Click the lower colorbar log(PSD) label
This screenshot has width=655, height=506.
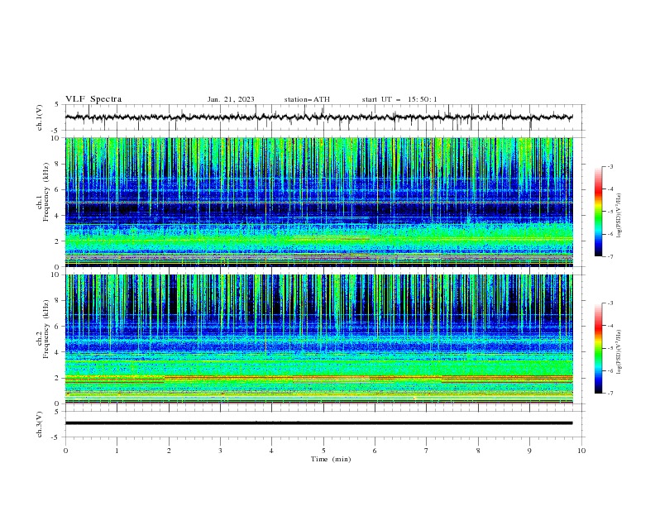(x=619, y=352)
